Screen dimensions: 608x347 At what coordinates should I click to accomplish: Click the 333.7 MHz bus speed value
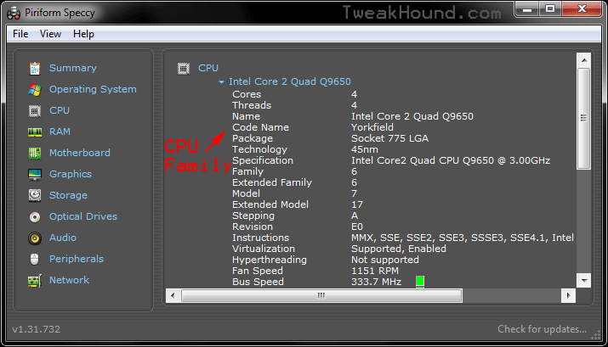(x=376, y=282)
